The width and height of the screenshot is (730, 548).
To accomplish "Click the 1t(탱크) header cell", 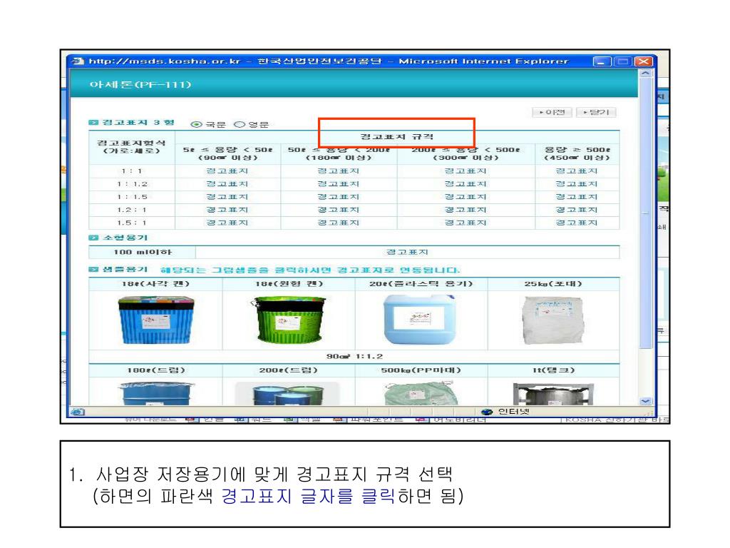I will pos(553,370).
